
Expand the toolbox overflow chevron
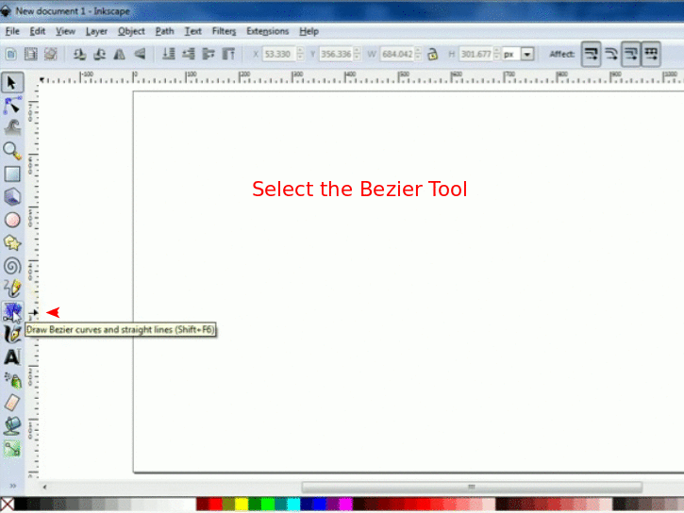[12, 486]
